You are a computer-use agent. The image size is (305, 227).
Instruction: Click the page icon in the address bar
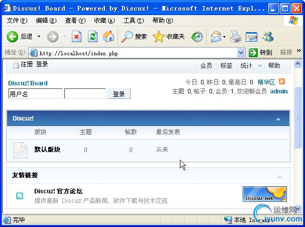pos(34,53)
